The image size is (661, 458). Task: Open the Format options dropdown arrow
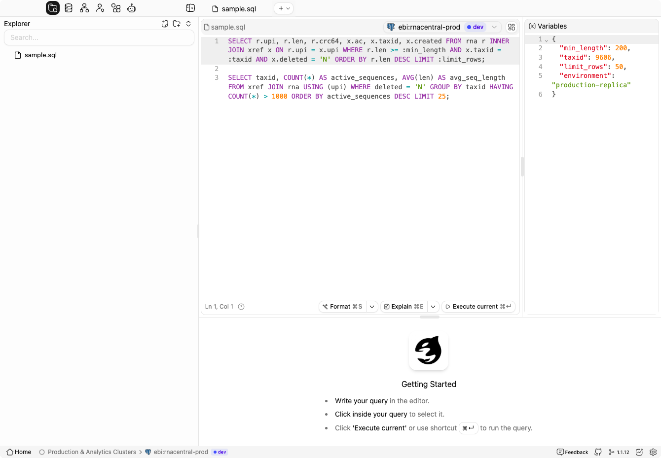pyautogui.click(x=372, y=307)
